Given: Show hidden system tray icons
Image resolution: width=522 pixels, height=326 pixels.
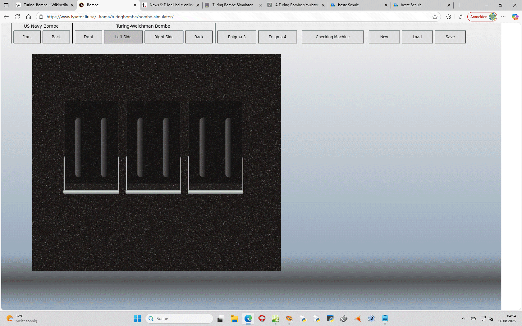Looking at the screenshot, I should pos(463,319).
